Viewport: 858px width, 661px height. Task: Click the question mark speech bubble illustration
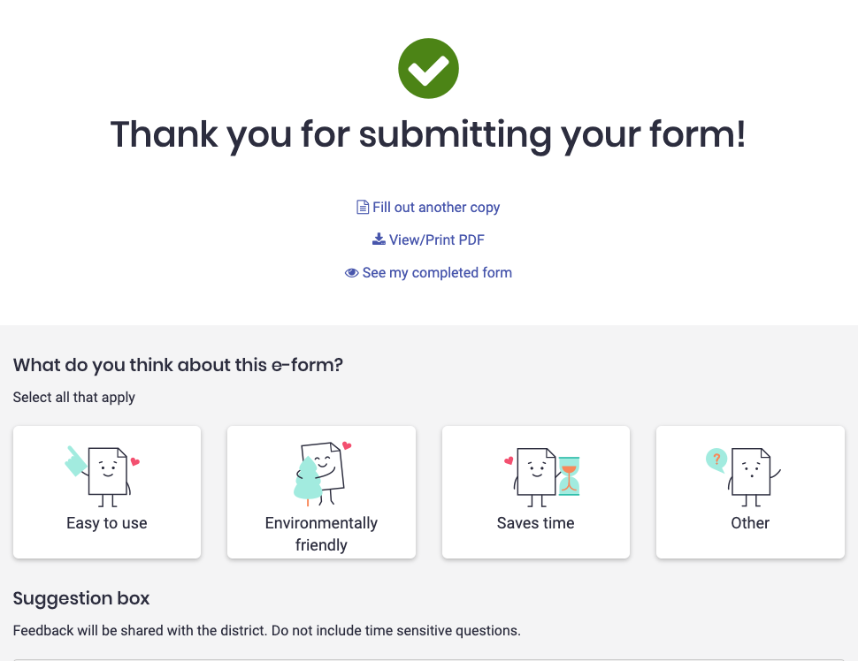(716, 460)
